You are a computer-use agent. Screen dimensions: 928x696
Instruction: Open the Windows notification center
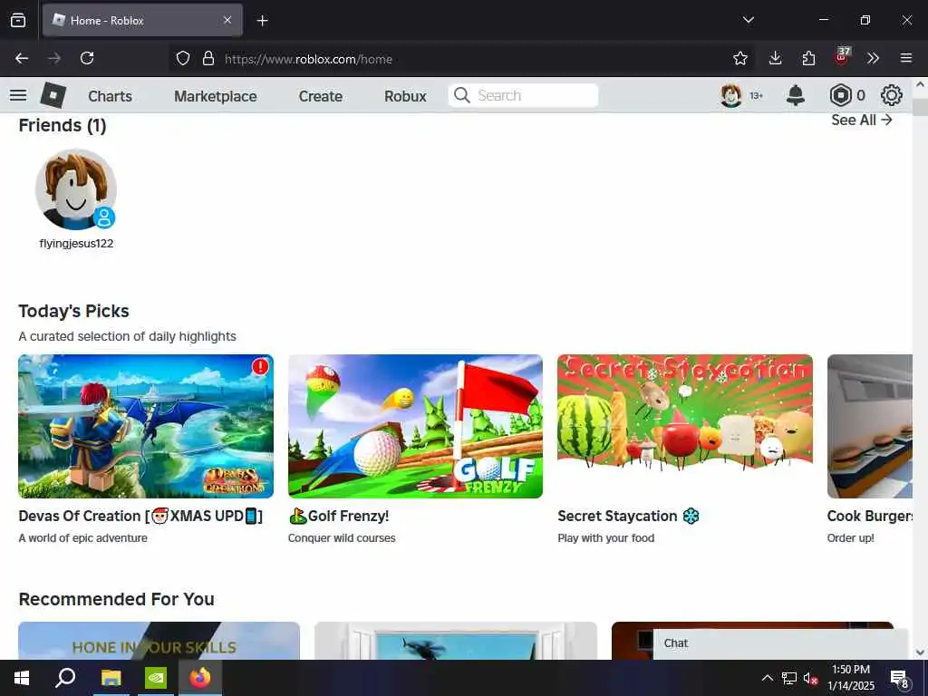point(900,678)
